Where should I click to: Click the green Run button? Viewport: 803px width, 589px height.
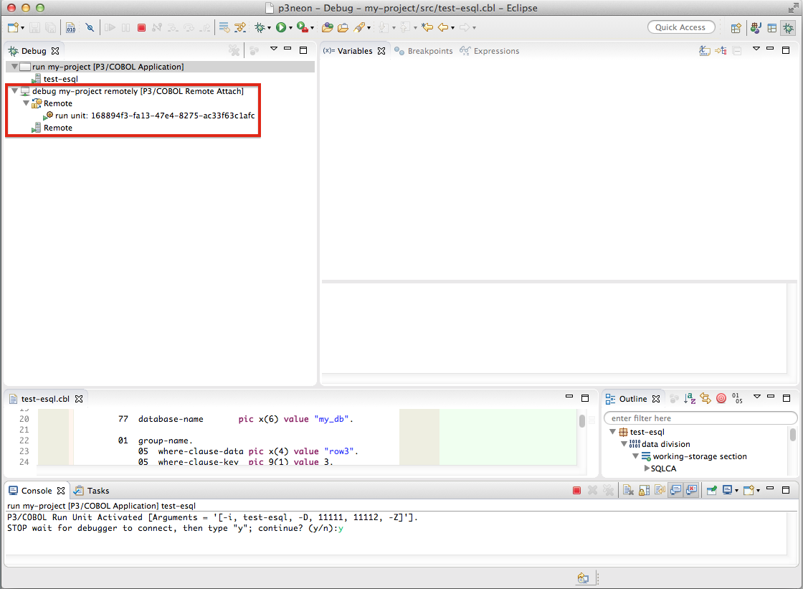281,28
